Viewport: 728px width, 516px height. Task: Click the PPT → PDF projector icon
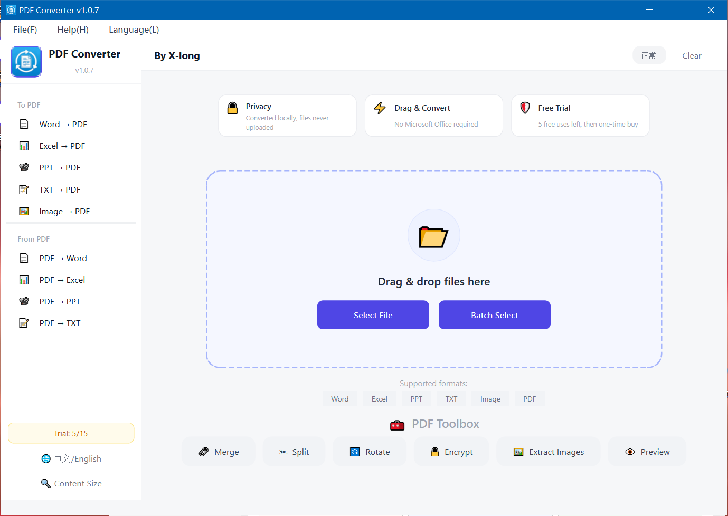point(24,167)
